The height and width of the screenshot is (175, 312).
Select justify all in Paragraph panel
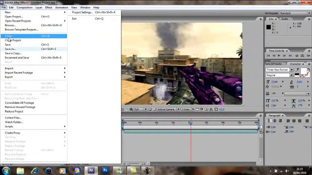[x=307, y=121]
